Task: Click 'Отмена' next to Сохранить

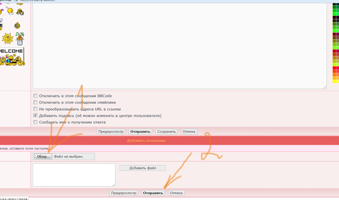Action: point(189,131)
